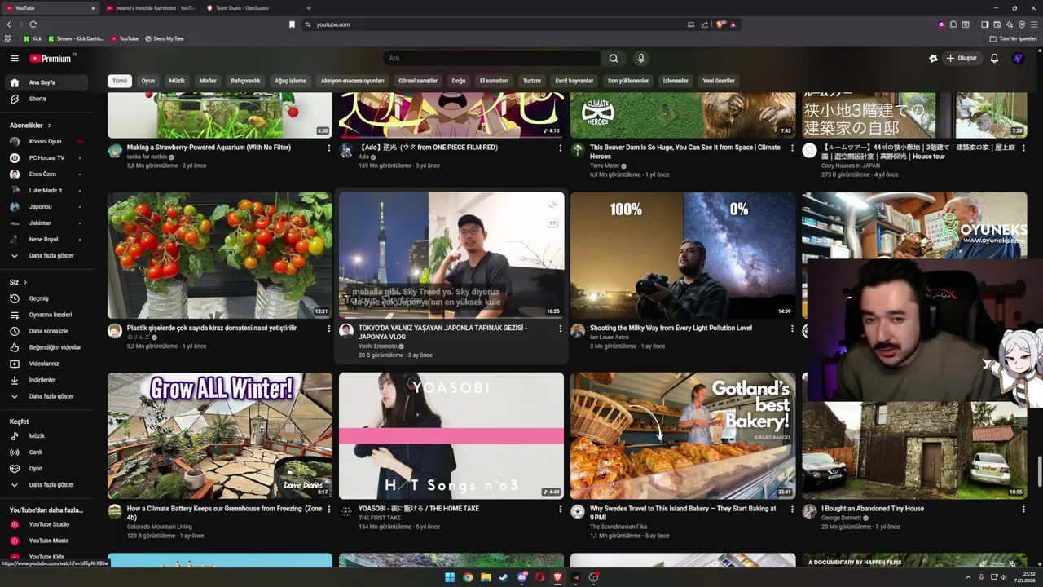Viewport: 1043px width, 587px height.
Task: Open more options for Milky Way video
Action: pos(792,329)
